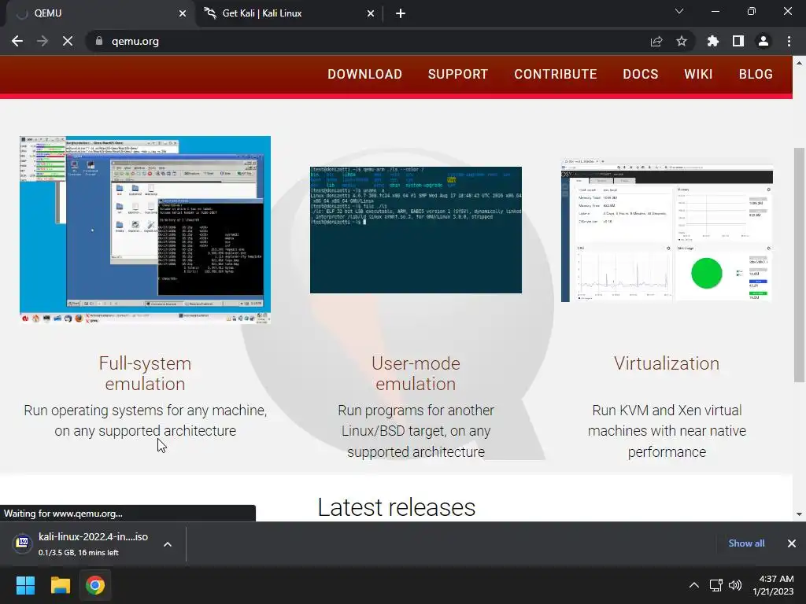Click the 'Waiting for www.qemu.org...' status text
806x604 pixels.
(63, 513)
